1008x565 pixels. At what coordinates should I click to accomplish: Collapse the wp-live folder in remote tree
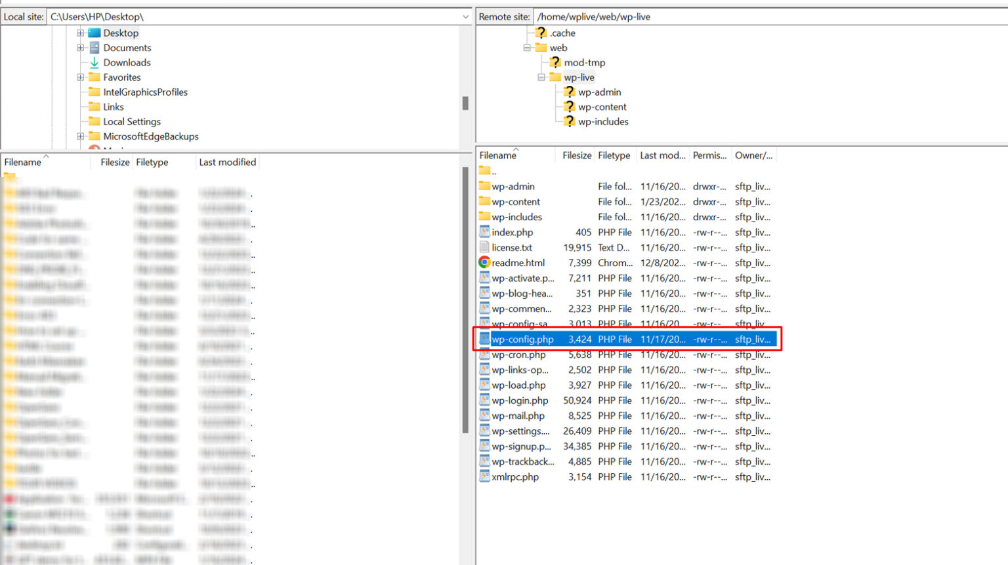point(541,77)
